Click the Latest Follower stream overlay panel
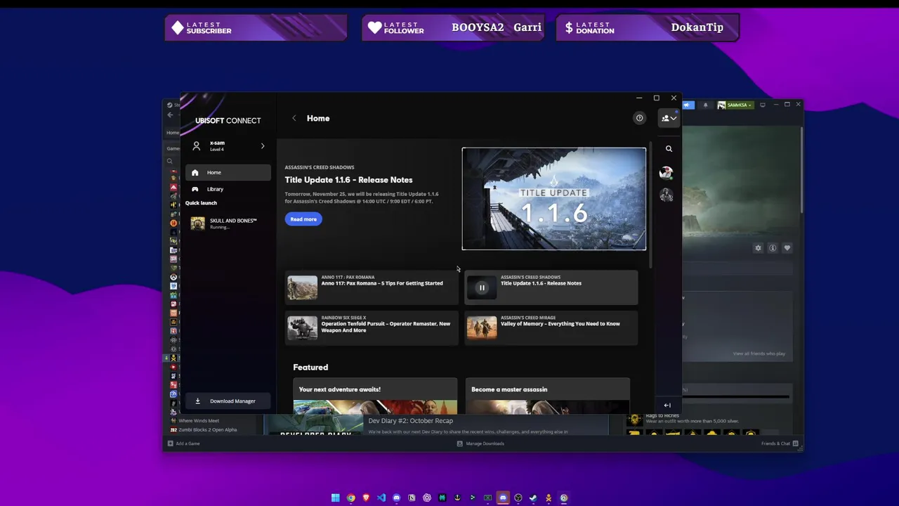The height and width of the screenshot is (506, 899). coord(453,27)
